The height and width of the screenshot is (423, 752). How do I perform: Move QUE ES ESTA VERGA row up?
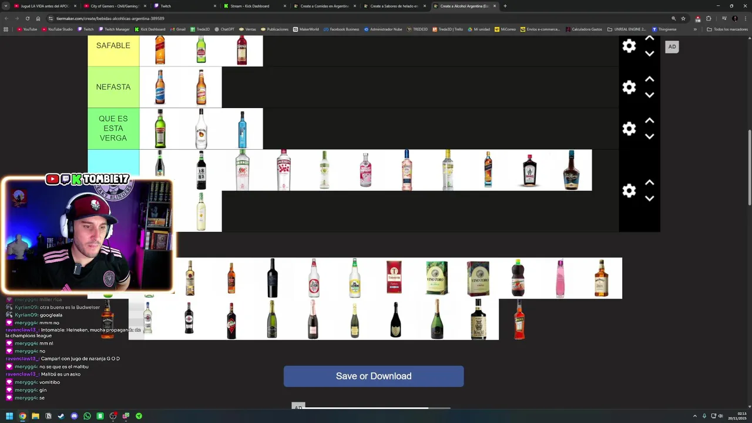pyautogui.click(x=649, y=120)
